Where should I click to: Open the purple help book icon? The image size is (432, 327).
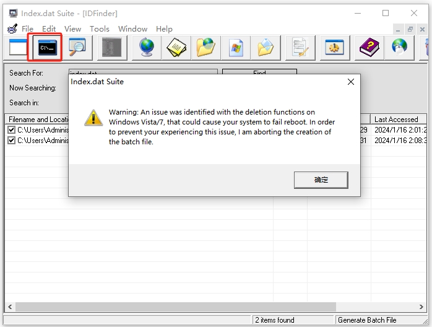coord(369,48)
